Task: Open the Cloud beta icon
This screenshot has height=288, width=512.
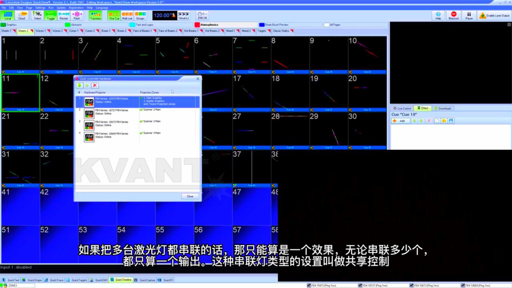Action: (22, 15)
